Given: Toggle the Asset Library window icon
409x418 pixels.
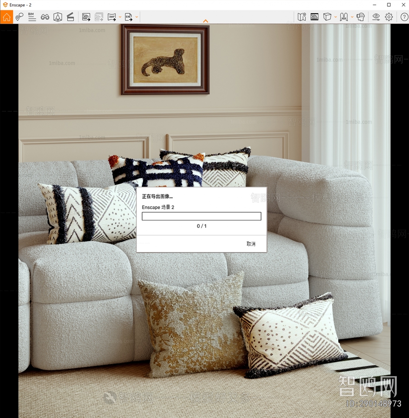Looking at the screenshot, I should (314, 17).
